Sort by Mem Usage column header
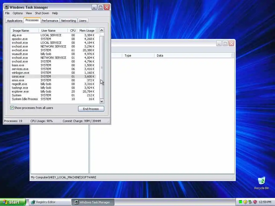The image size is (275, 206). [x=86, y=31]
